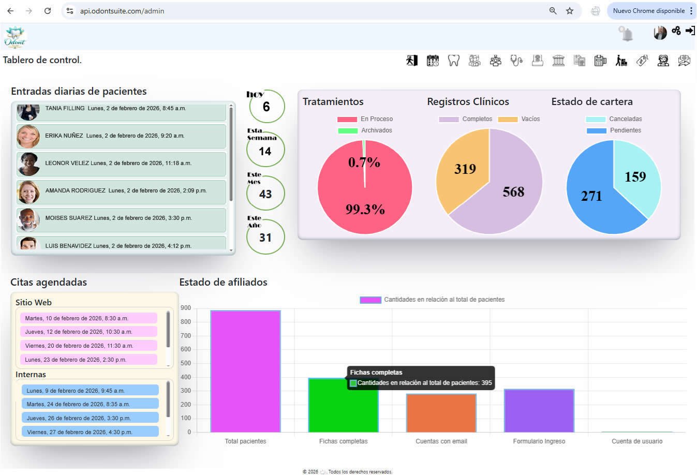
Task: Open the cash register icon
Action: (x=600, y=61)
